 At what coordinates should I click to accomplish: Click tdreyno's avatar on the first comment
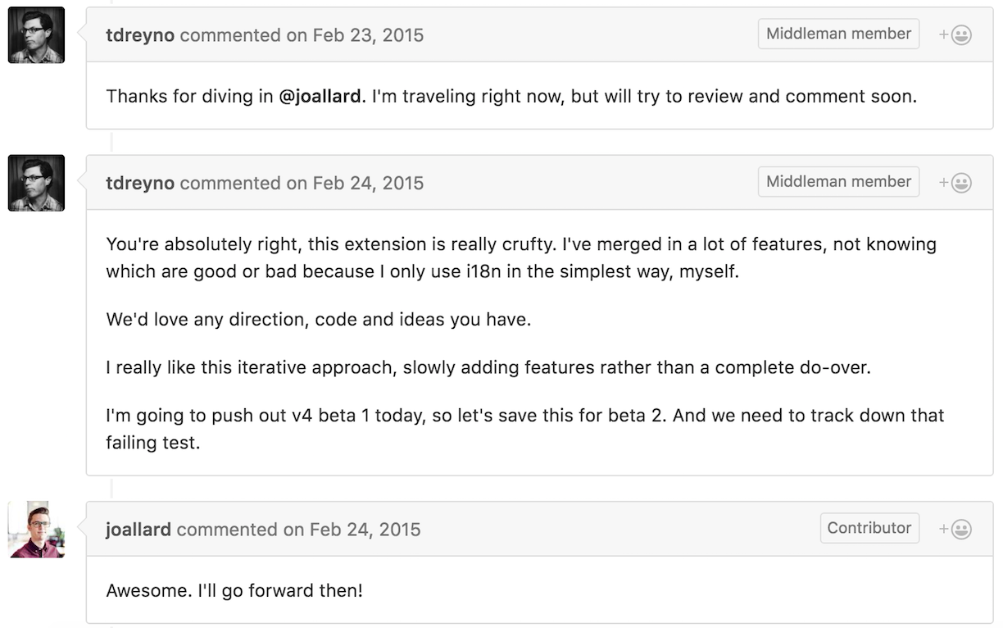(x=36, y=34)
